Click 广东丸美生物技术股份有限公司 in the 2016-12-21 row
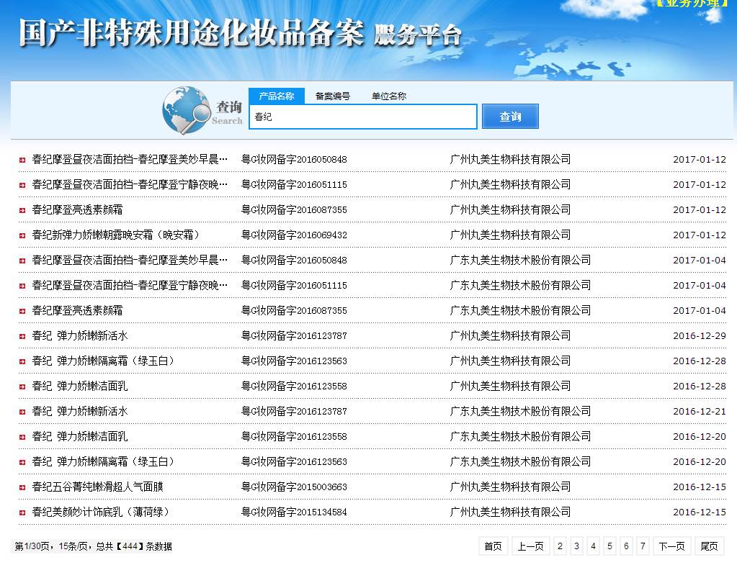 coord(520,412)
